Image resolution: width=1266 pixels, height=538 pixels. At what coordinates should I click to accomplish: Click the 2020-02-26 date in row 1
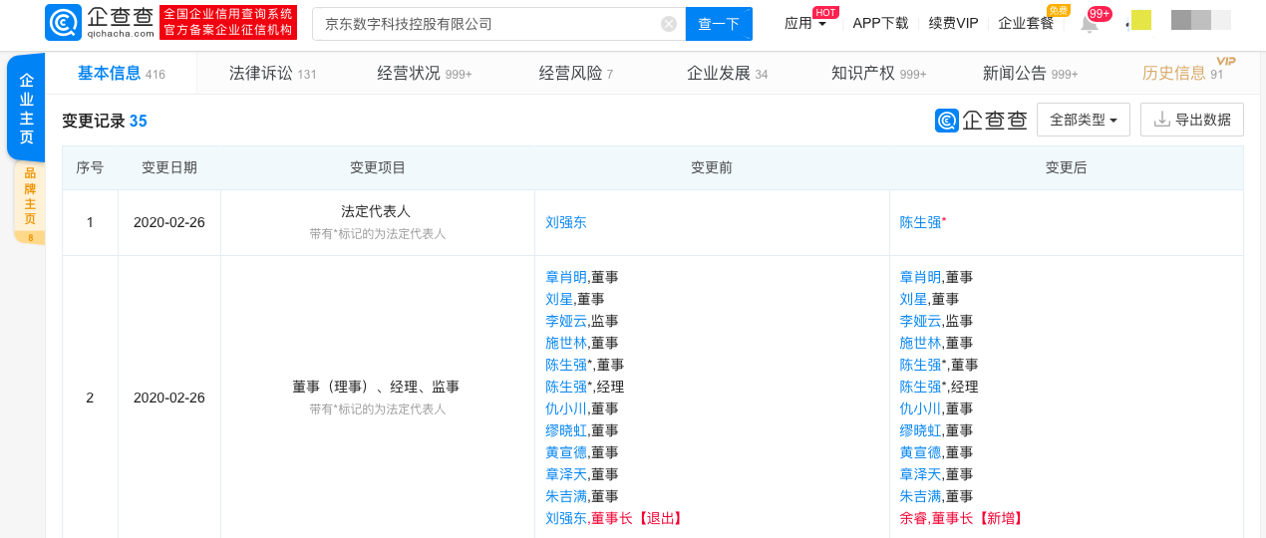click(169, 222)
